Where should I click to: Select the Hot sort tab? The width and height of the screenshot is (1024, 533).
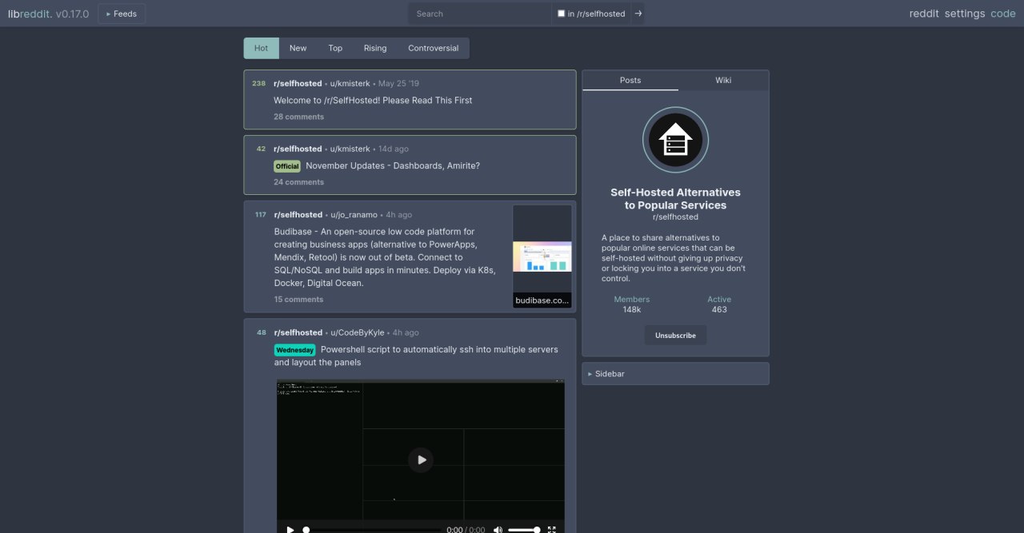[x=261, y=48]
